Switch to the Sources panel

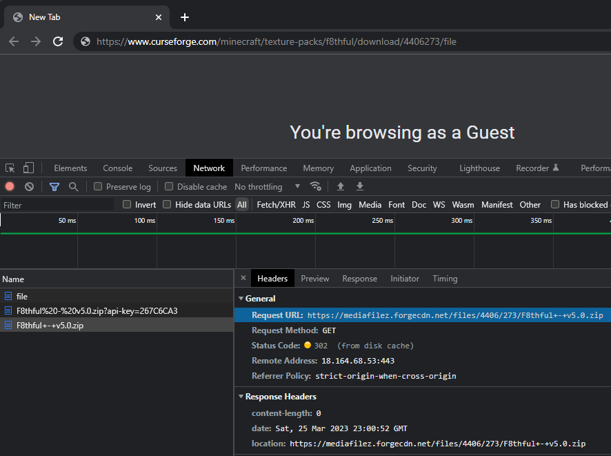pos(163,168)
